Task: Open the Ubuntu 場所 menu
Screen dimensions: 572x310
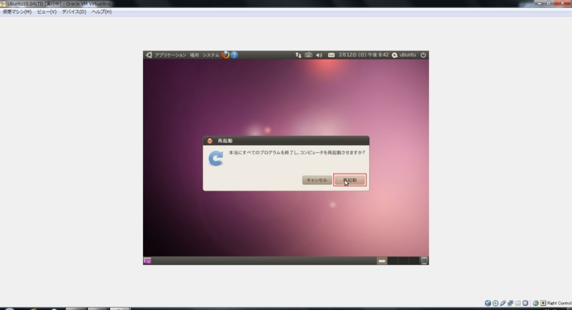Action: (x=194, y=55)
